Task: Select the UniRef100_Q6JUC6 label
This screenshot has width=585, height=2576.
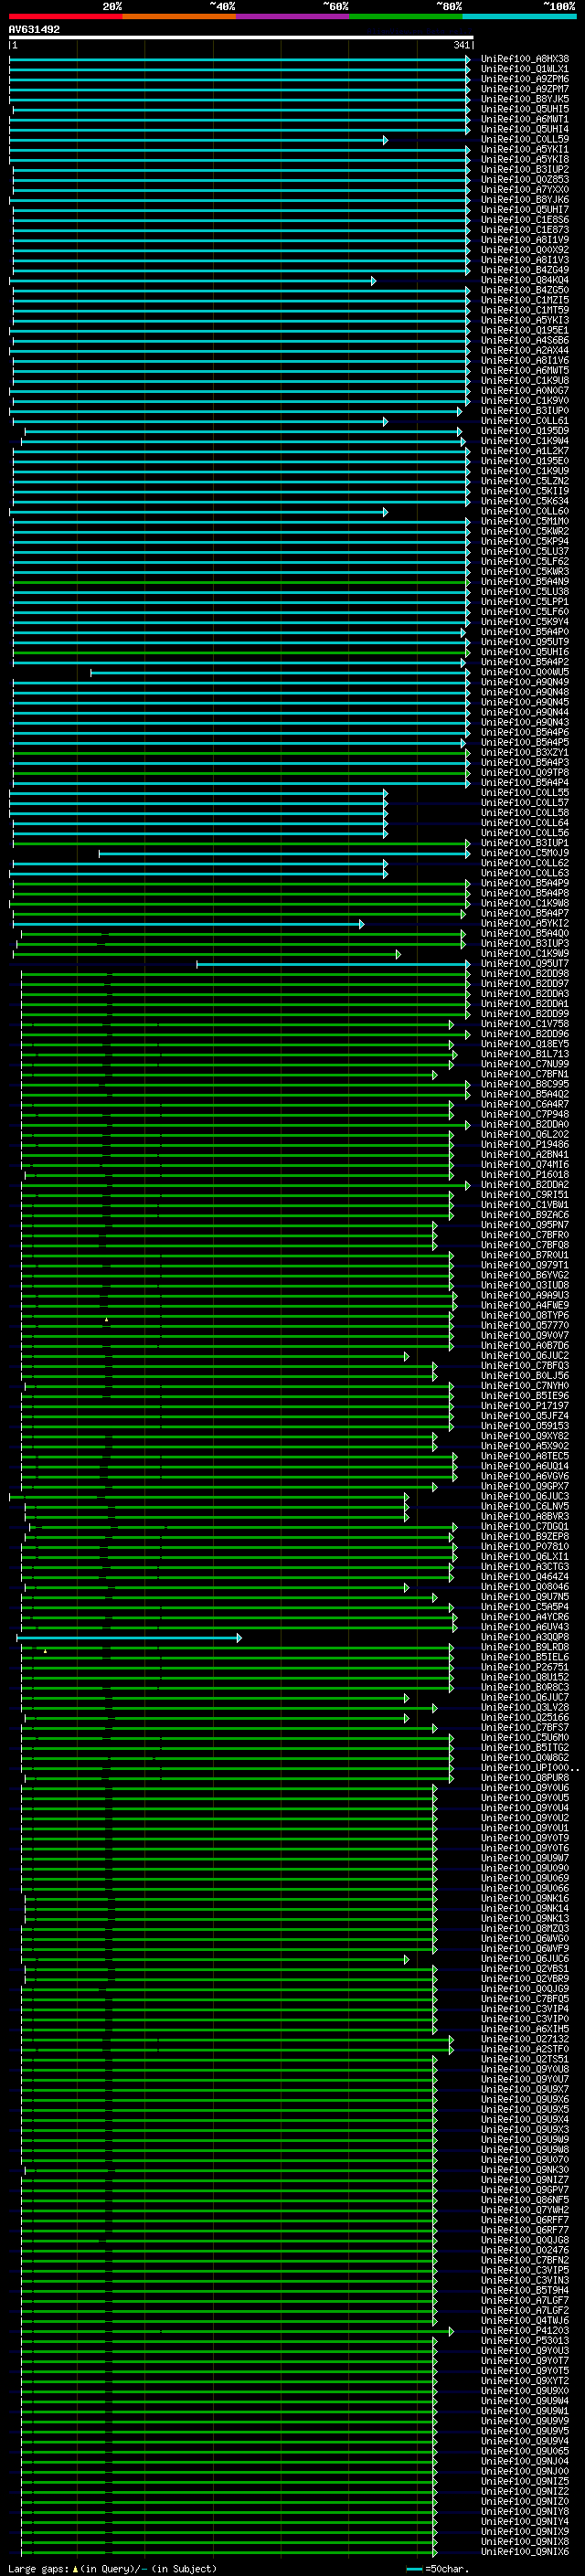Action: (525, 1959)
